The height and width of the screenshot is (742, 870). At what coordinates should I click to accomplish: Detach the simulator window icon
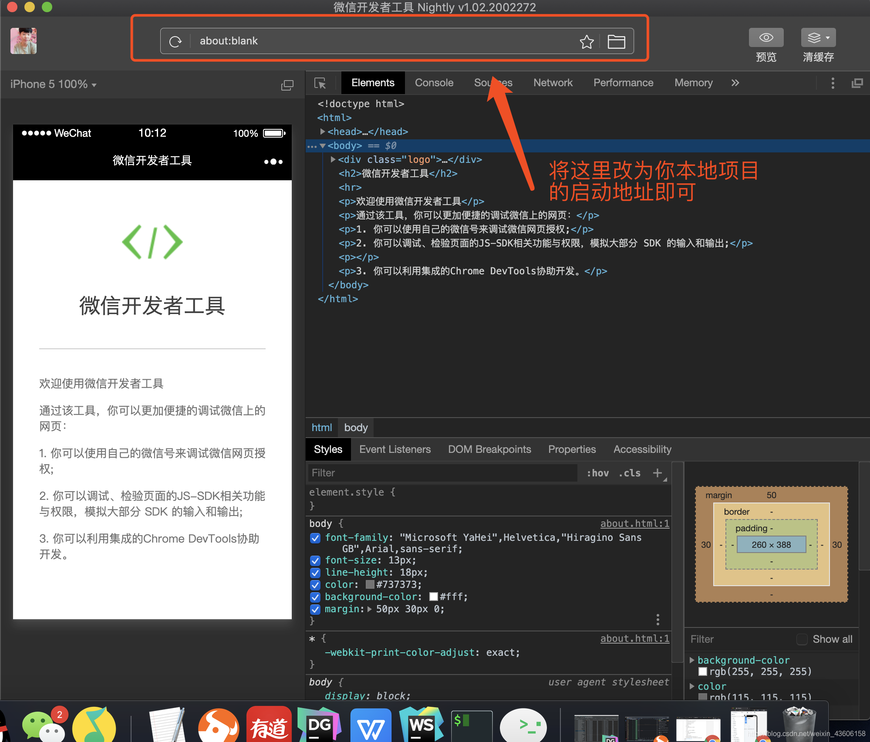tap(287, 85)
